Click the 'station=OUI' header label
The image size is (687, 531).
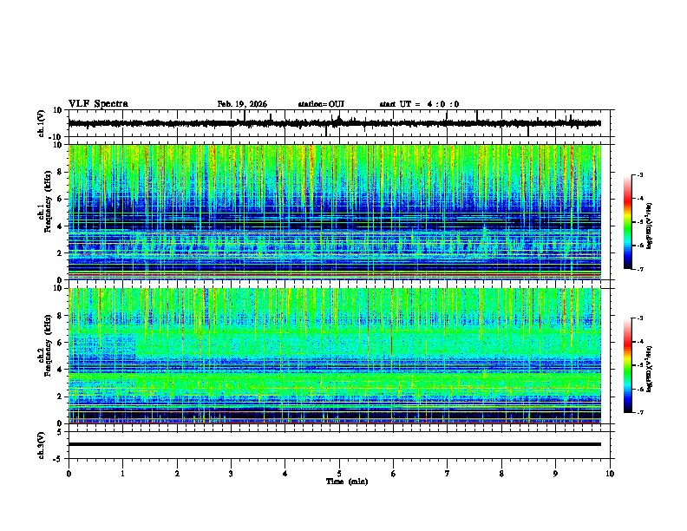point(321,104)
